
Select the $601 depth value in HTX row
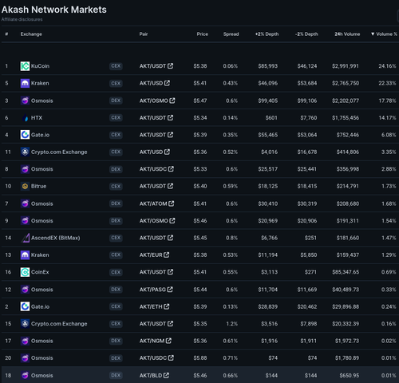tap(271, 118)
